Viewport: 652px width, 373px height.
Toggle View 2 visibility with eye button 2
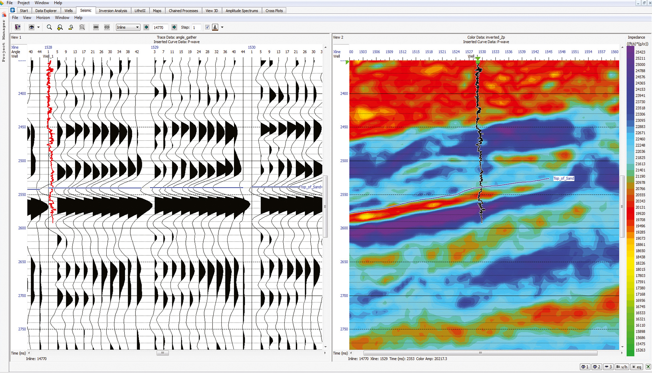coord(596,367)
